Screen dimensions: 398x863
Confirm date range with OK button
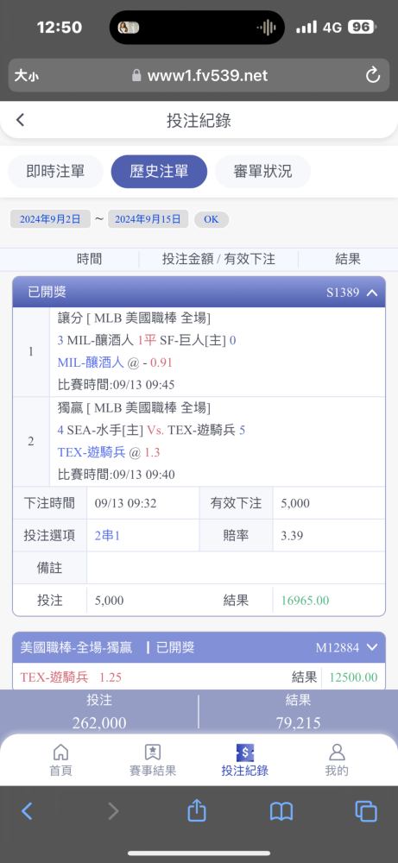click(x=212, y=219)
